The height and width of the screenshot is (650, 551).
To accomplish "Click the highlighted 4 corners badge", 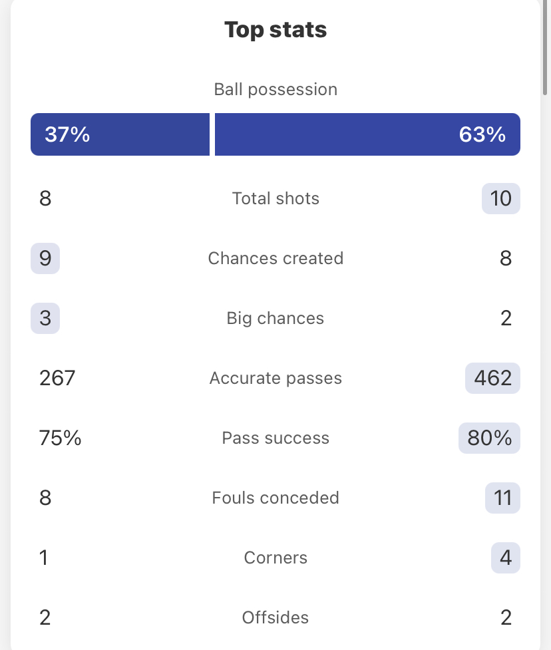I will point(505,558).
